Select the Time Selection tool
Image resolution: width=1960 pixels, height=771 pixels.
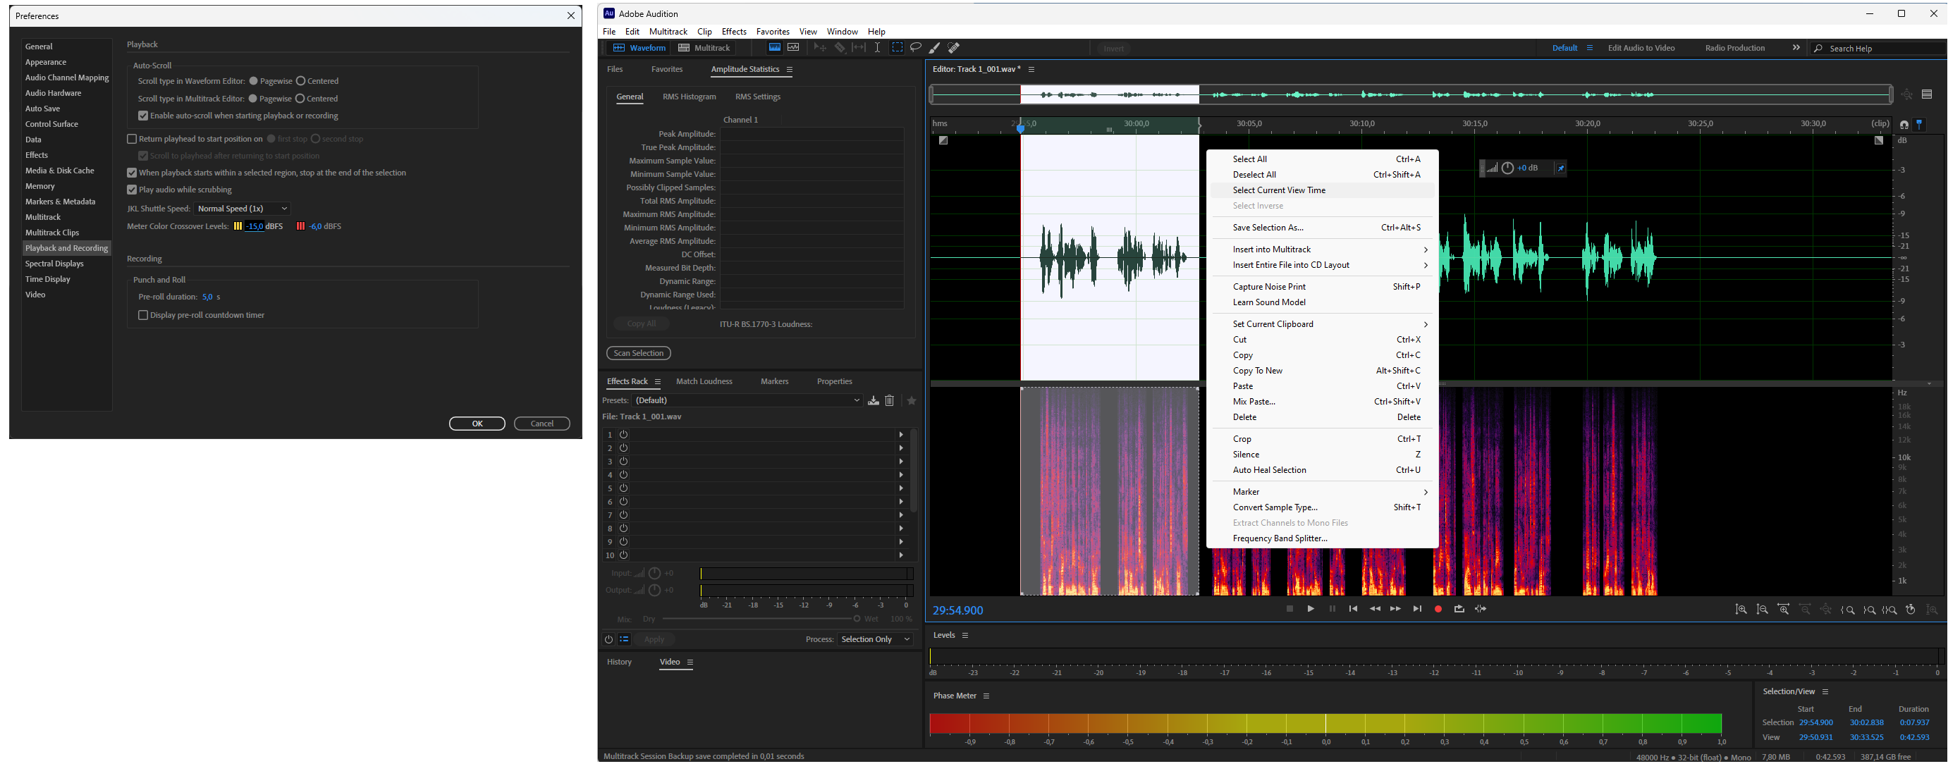(x=877, y=47)
